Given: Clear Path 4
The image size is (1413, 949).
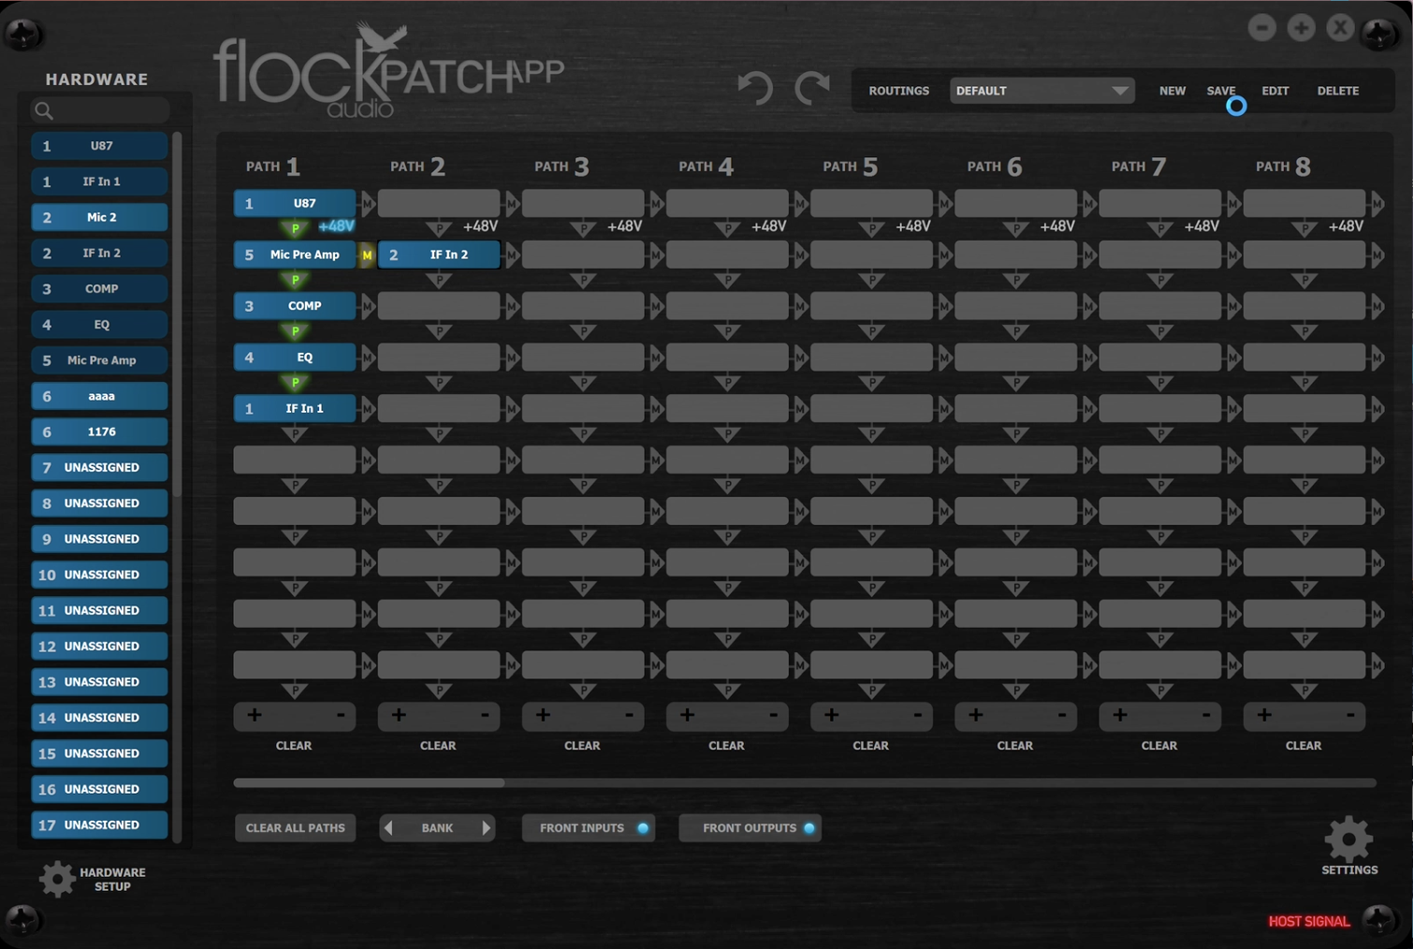Looking at the screenshot, I should coord(726,745).
